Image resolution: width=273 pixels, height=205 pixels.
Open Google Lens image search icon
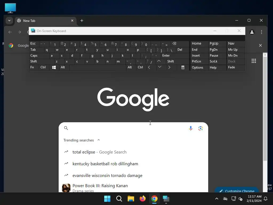click(200, 128)
